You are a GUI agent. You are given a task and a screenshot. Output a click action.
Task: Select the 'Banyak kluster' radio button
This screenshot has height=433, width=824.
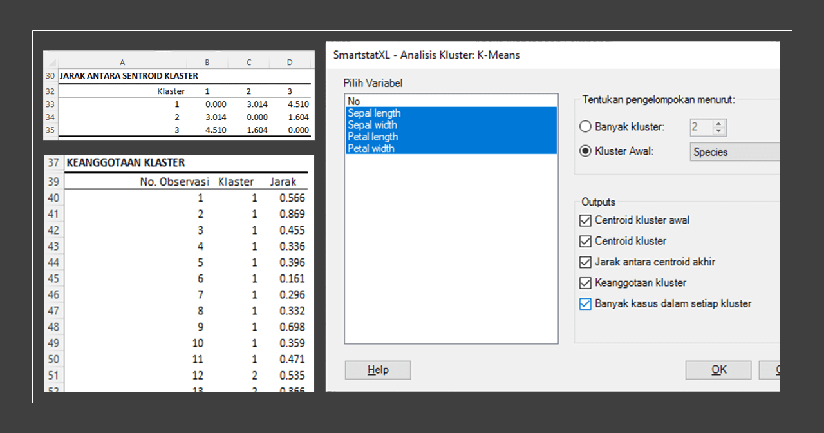(x=585, y=127)
